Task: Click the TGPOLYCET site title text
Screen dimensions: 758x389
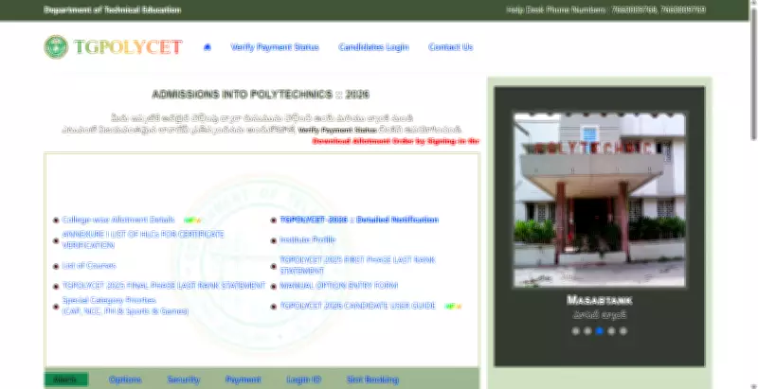Action: (x=128, y=46)
